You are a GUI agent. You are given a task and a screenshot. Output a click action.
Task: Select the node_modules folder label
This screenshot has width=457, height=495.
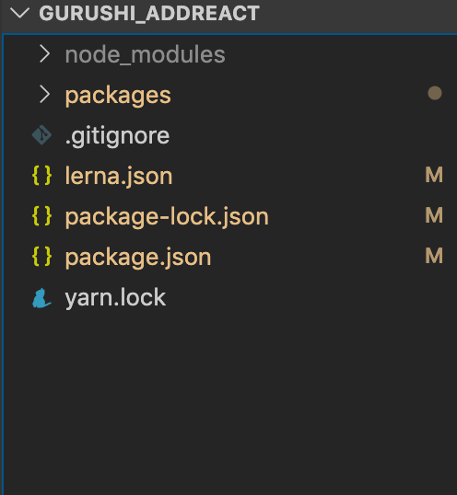(145, 55)
